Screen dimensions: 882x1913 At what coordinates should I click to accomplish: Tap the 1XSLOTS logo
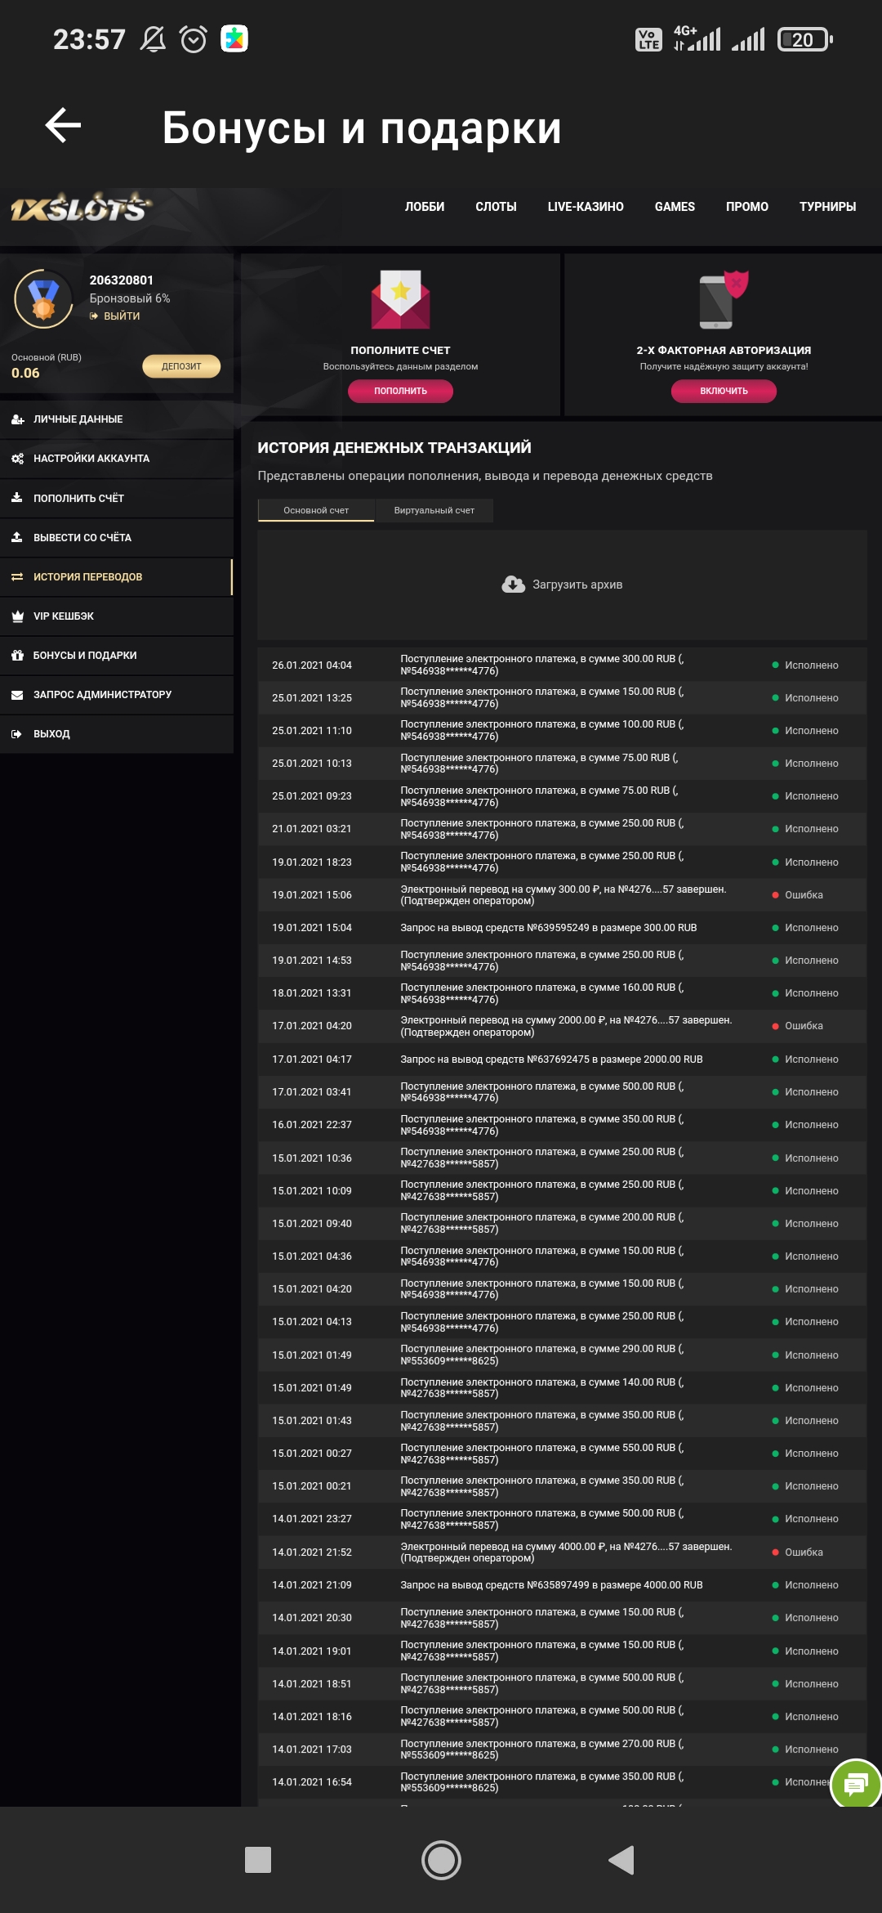coord(80,208)
